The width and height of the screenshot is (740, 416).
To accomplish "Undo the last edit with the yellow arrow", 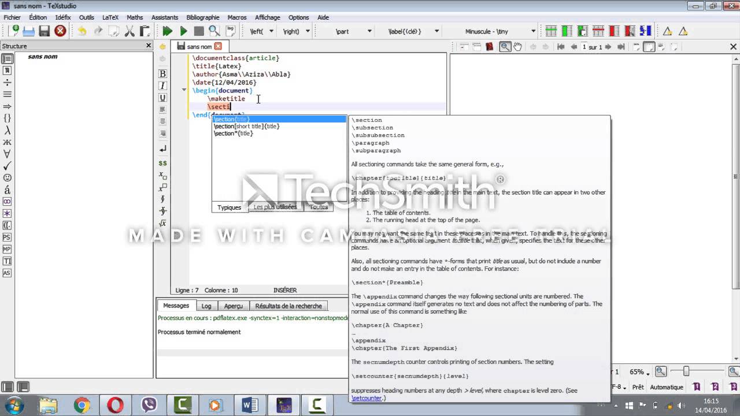I will point(82,31).
